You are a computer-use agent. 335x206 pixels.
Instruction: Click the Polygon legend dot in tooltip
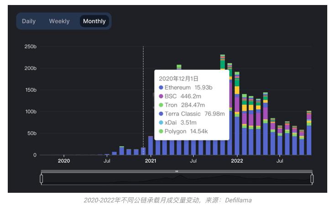tap(161, 131)
